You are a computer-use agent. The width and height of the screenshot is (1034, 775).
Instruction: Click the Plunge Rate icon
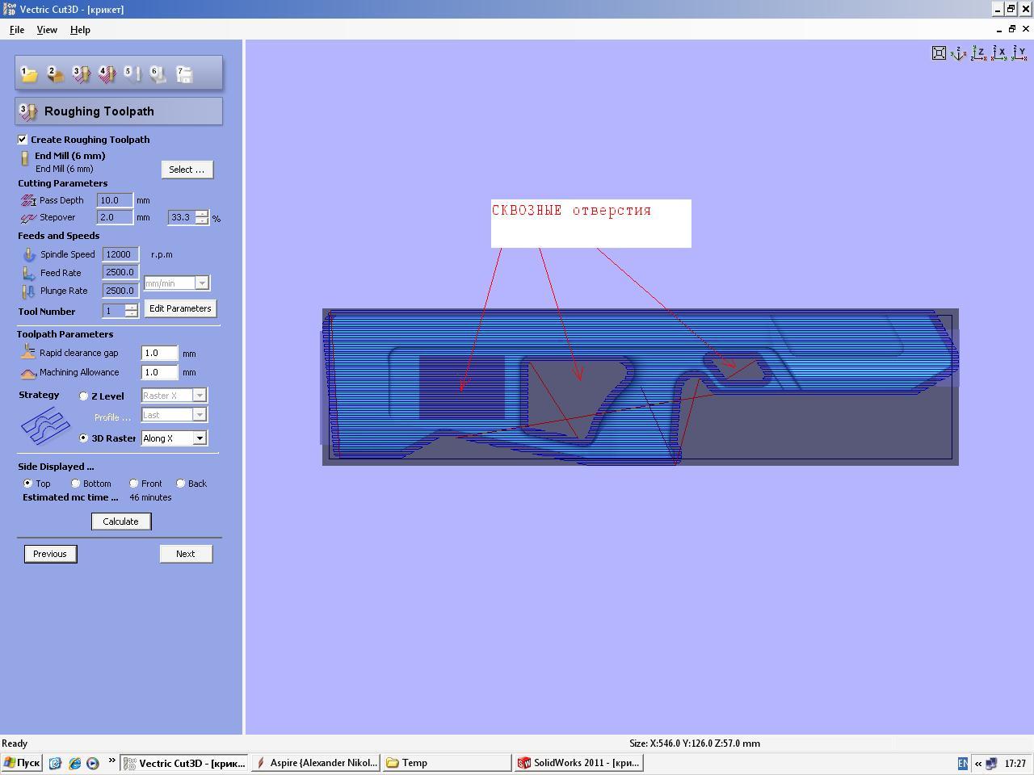click(29, 291)
